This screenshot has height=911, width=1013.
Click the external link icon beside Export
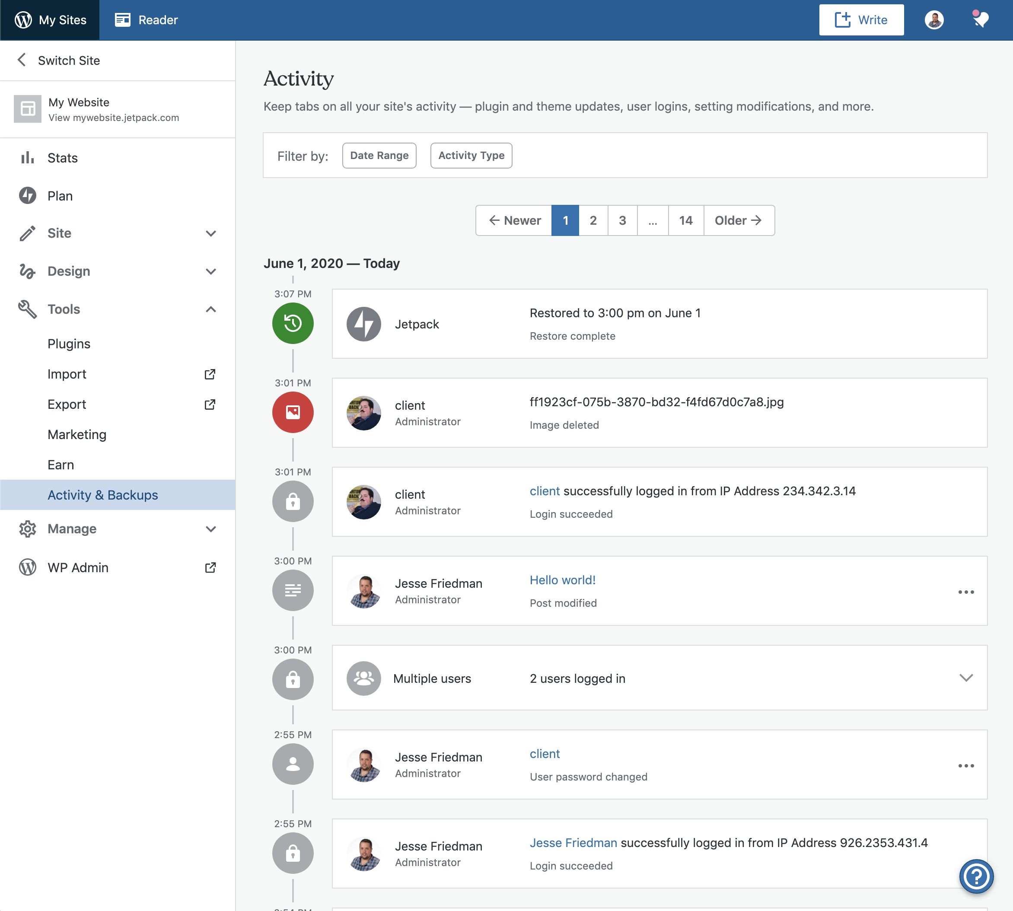[210, 405]
